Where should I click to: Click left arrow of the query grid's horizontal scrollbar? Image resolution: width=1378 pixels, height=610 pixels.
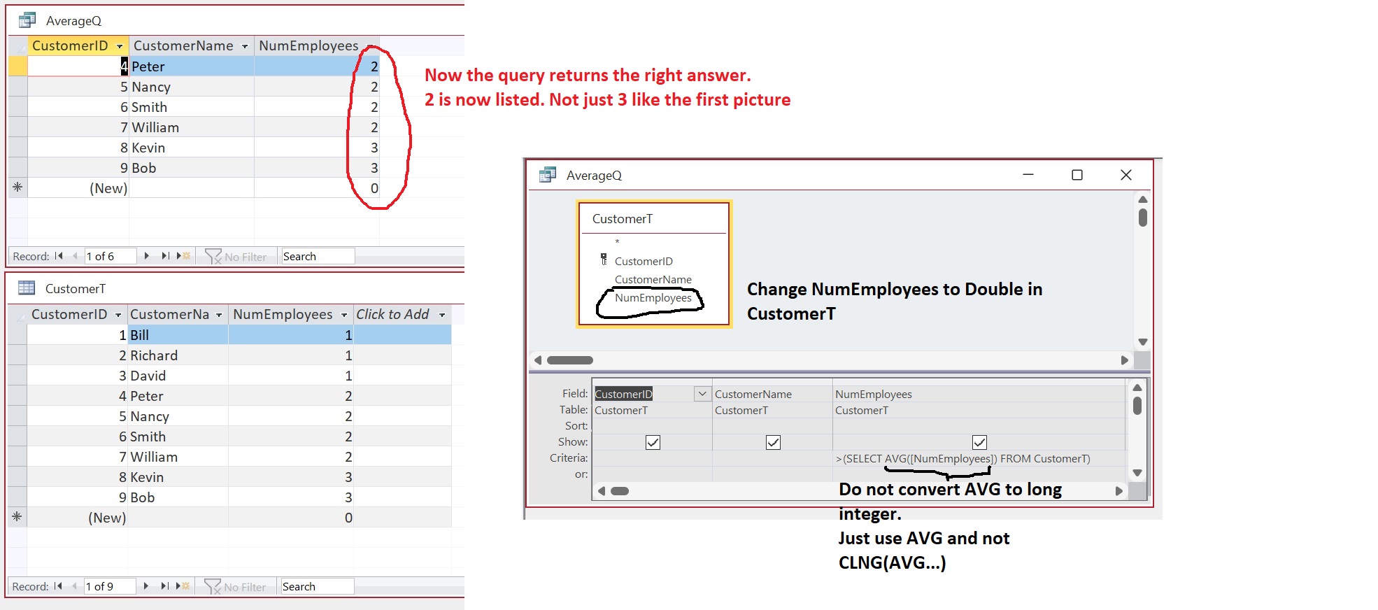tap(602, 491)
